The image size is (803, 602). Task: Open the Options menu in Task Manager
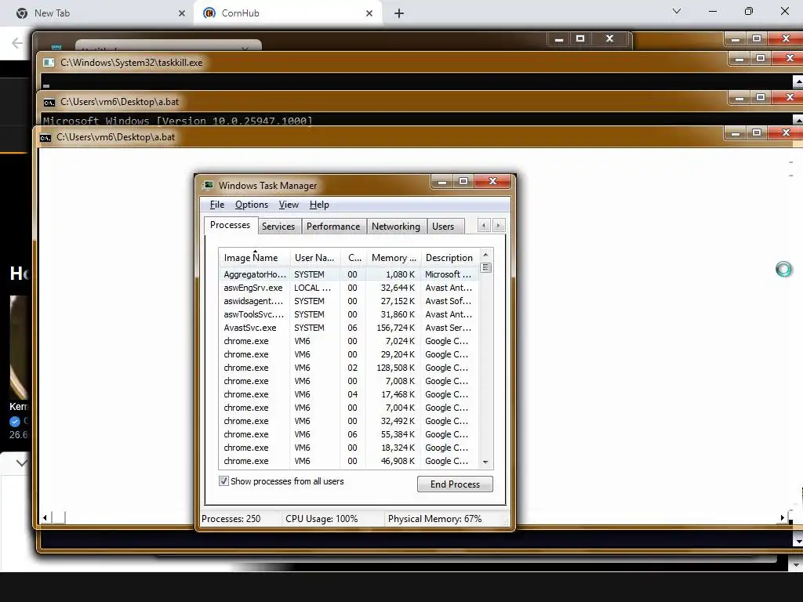pos(252,205)
